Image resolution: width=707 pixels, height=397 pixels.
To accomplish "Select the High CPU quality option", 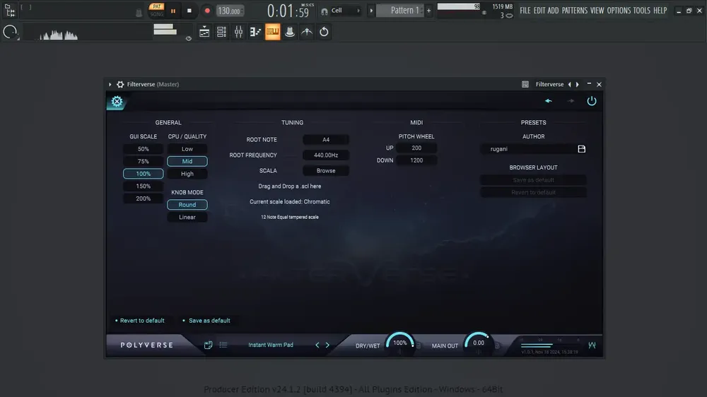I will pyautogui.click(x=187, y=174).
